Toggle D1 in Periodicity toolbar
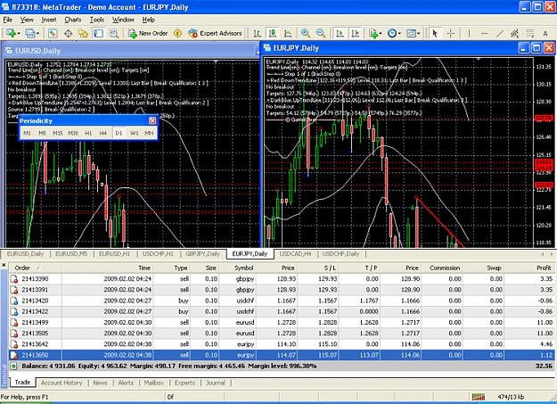Screen dimensions: 557x404 point(119,133)
